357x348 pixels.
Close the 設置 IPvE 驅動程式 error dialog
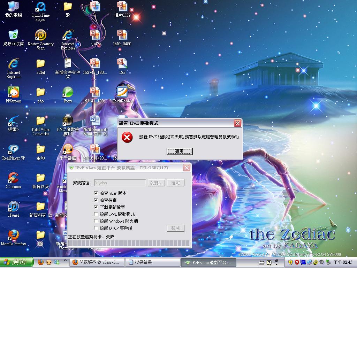coord(237,123)
